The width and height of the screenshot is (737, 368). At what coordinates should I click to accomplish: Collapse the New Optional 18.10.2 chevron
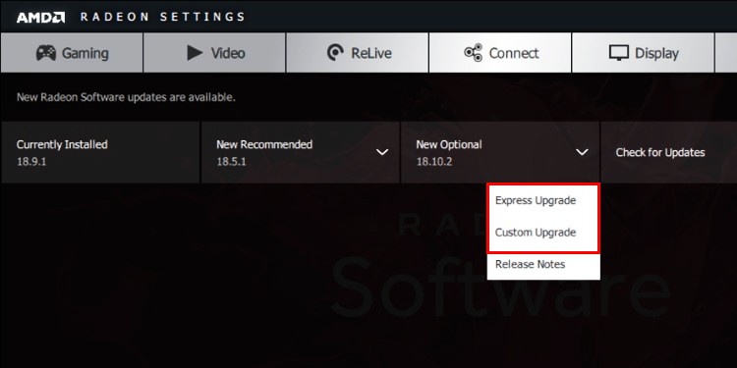click(x=582, y=152)
